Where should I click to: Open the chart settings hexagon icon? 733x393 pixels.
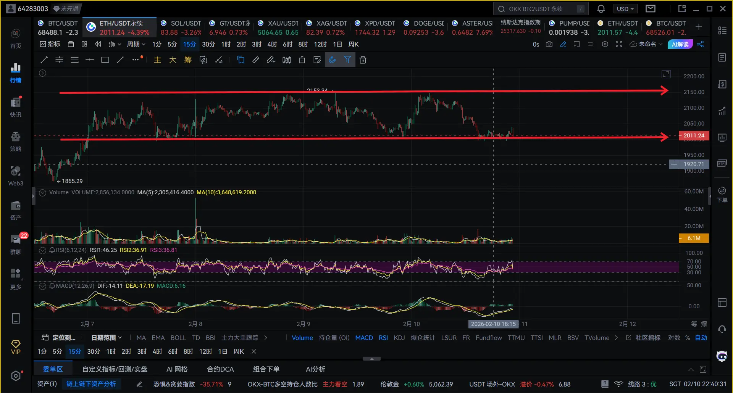coord(605,44)
